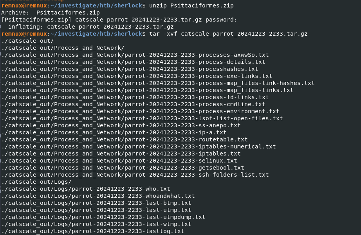Click the processhashes.txt file line
This screenshot has height=235, width=361.
[x=130, y=69]
